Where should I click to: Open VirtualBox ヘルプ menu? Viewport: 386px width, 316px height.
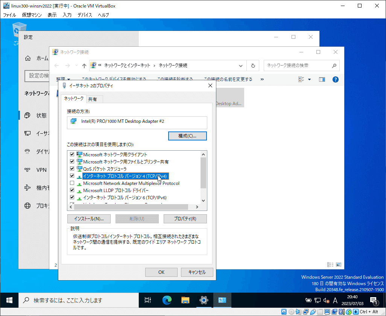103,15
